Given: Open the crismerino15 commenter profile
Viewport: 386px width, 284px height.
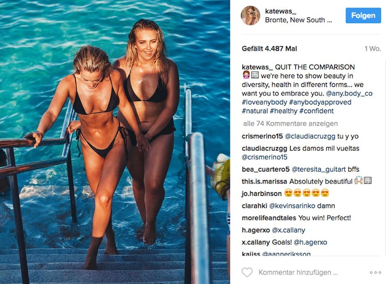Looking at the screenshot, I should pyautogui.click(x=262, y=136).
